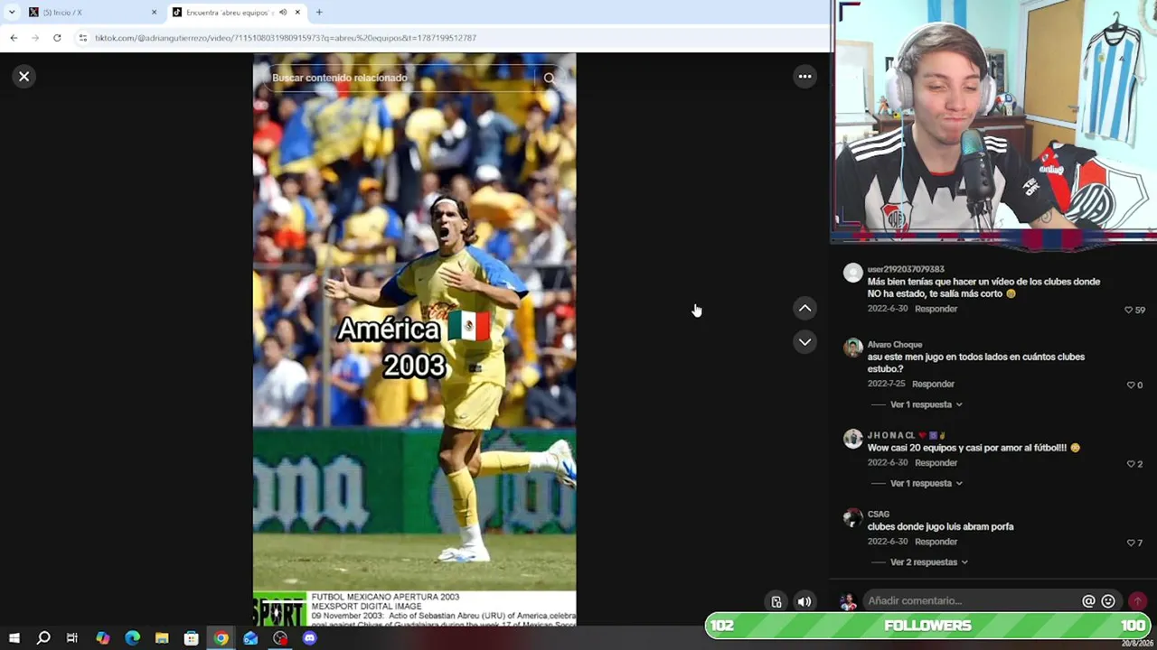Image resolution: width=1157 pixels, height=650 pixels.
Task: Close the TikTok video viewer
Action: (x=24, y=77)
